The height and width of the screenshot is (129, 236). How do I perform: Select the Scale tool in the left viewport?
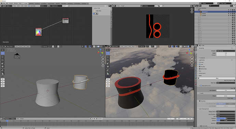coord(2,63)
